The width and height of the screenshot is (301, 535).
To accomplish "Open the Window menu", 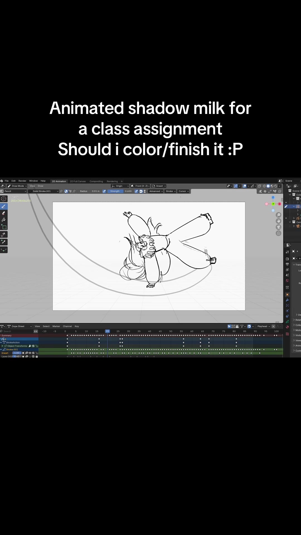I will coord(33,181).
